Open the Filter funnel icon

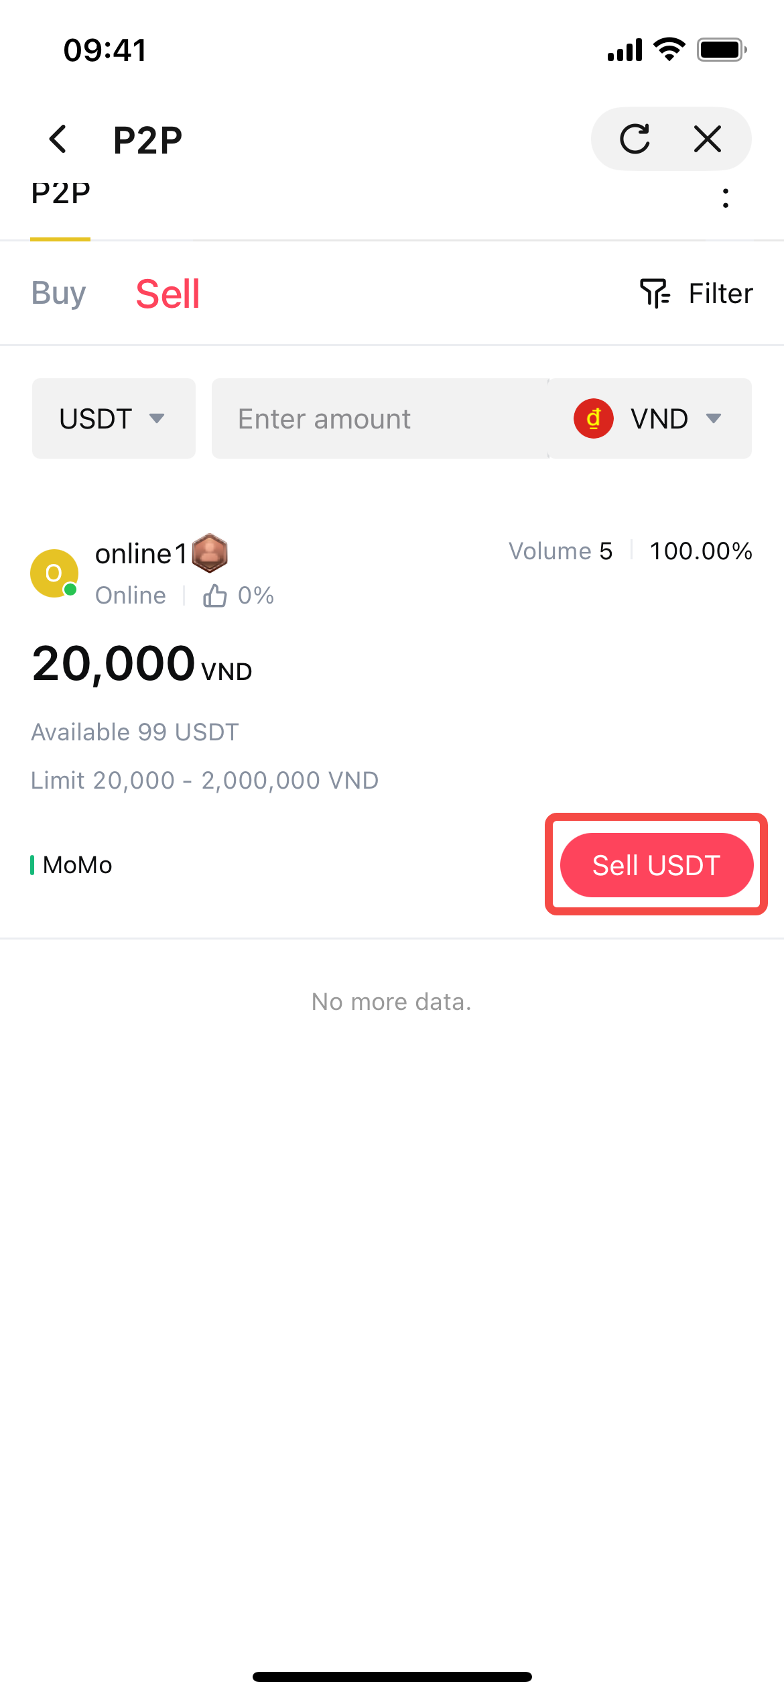654,294
